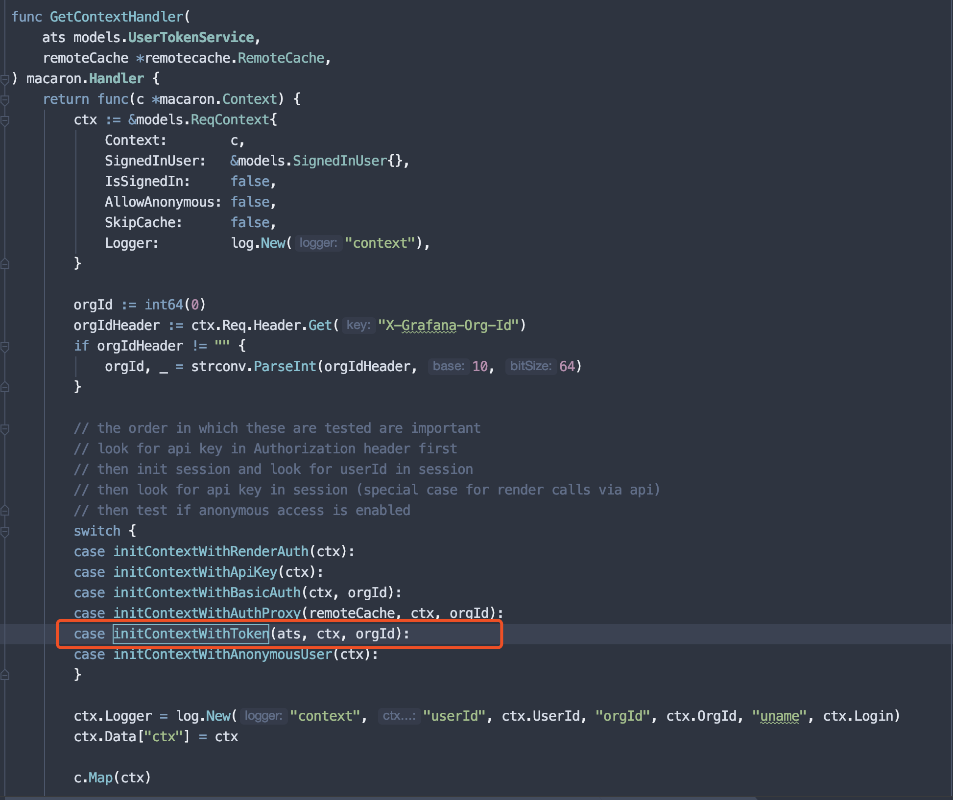953x800 pixels.
Task: Click initContextWithAnonymousUser function call
Action: 222,654
